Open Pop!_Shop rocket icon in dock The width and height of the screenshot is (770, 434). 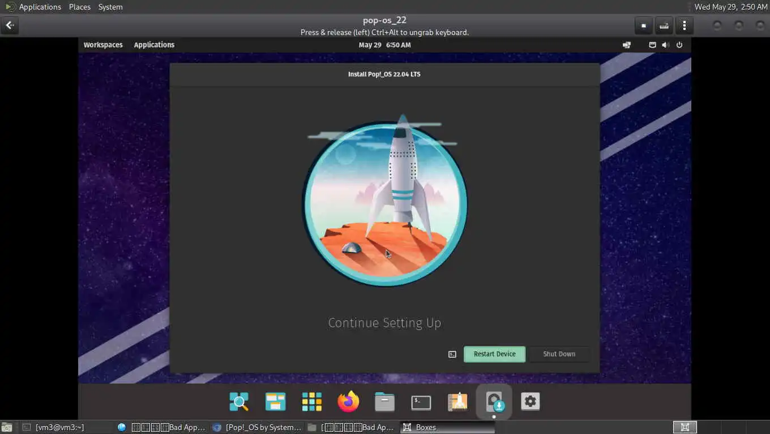(x=457, y=402)
